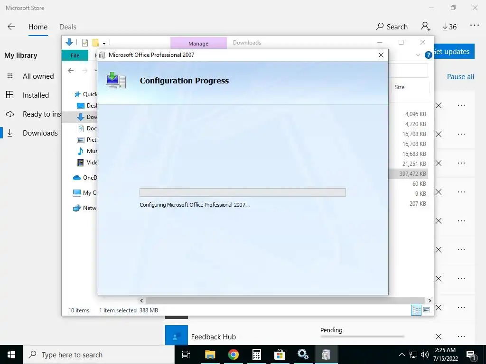Select Music in Explorer navigation pane

point(87,151)
